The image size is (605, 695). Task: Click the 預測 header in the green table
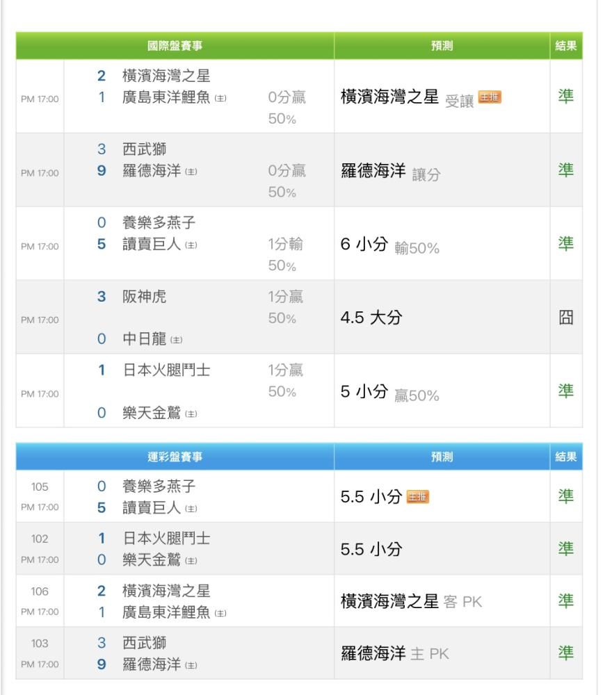(442, 46)
